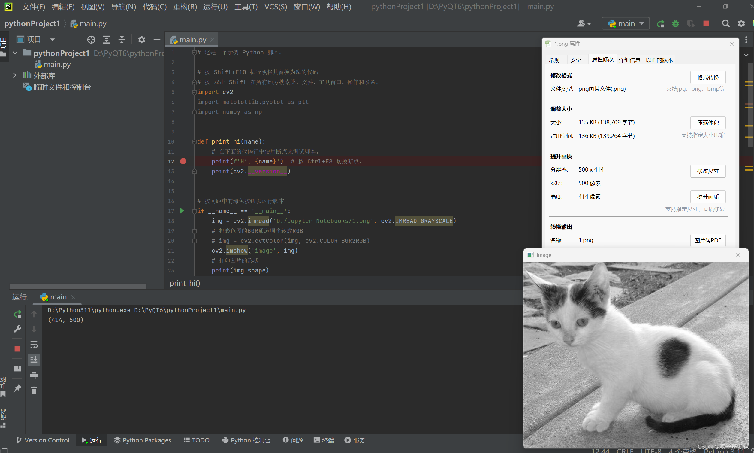This screenshot has width=754, height=453.
Task: Toggle the line 12 breakpoint red dot
Action: [x=183, y=161]
